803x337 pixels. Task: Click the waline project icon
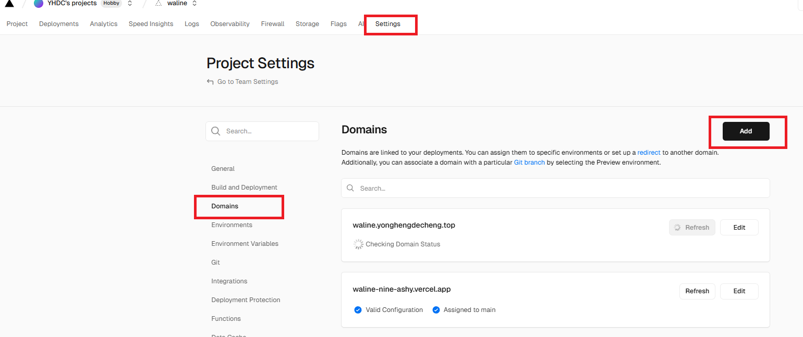(x=159, y=4)
